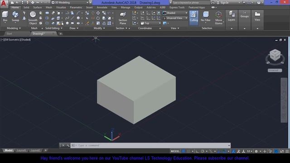The height and width of the screenshot is (163, 290).
Task: Expand the Modeling panel
Action: pyautogui.click(x=14, y=28)
